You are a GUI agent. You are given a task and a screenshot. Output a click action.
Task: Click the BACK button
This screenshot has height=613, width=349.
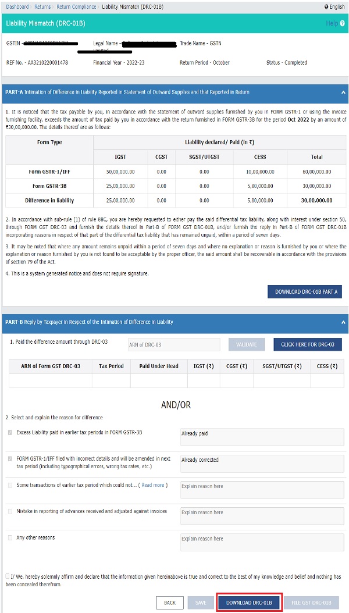[170, 603]
